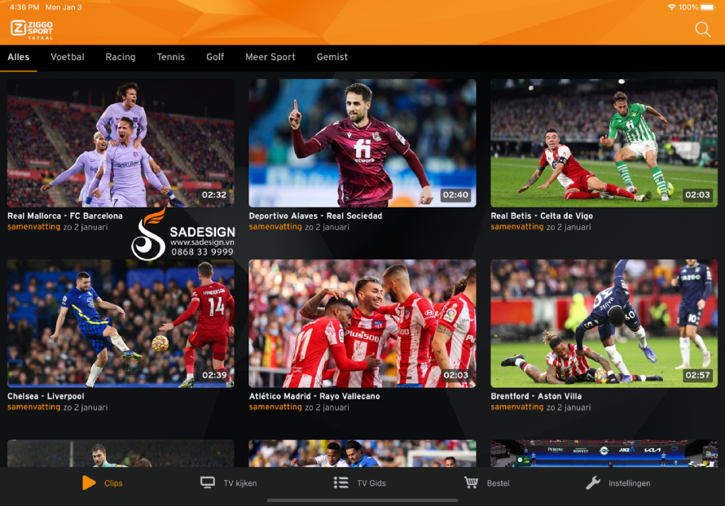The image size is (725, 506).
Task: Click the title 'Atlético Madrid - Rayo Vallecano'
Action: [x=314, y=396]
